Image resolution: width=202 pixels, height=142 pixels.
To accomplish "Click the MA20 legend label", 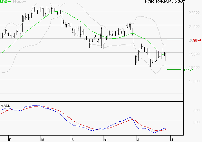I will click(4, 2).
